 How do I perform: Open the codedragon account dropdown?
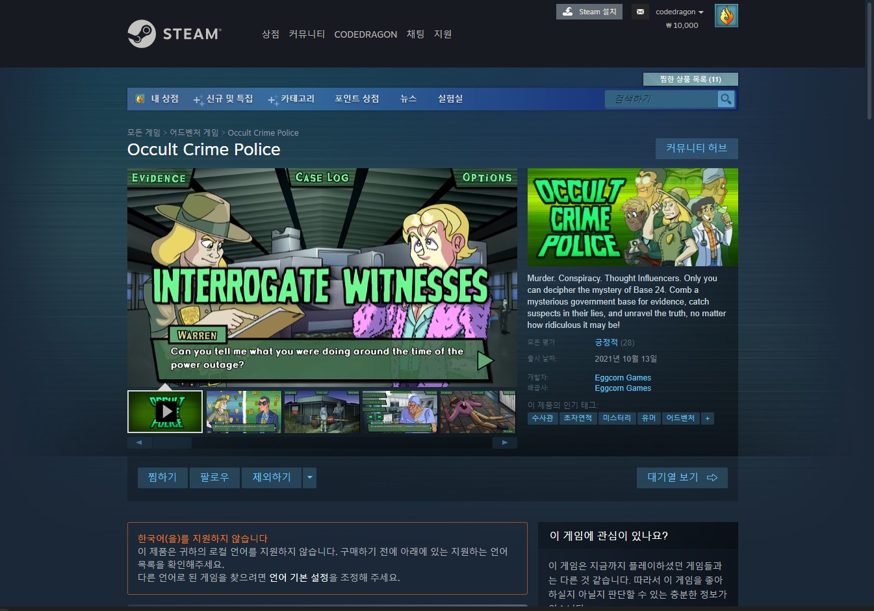coord(680,12)
